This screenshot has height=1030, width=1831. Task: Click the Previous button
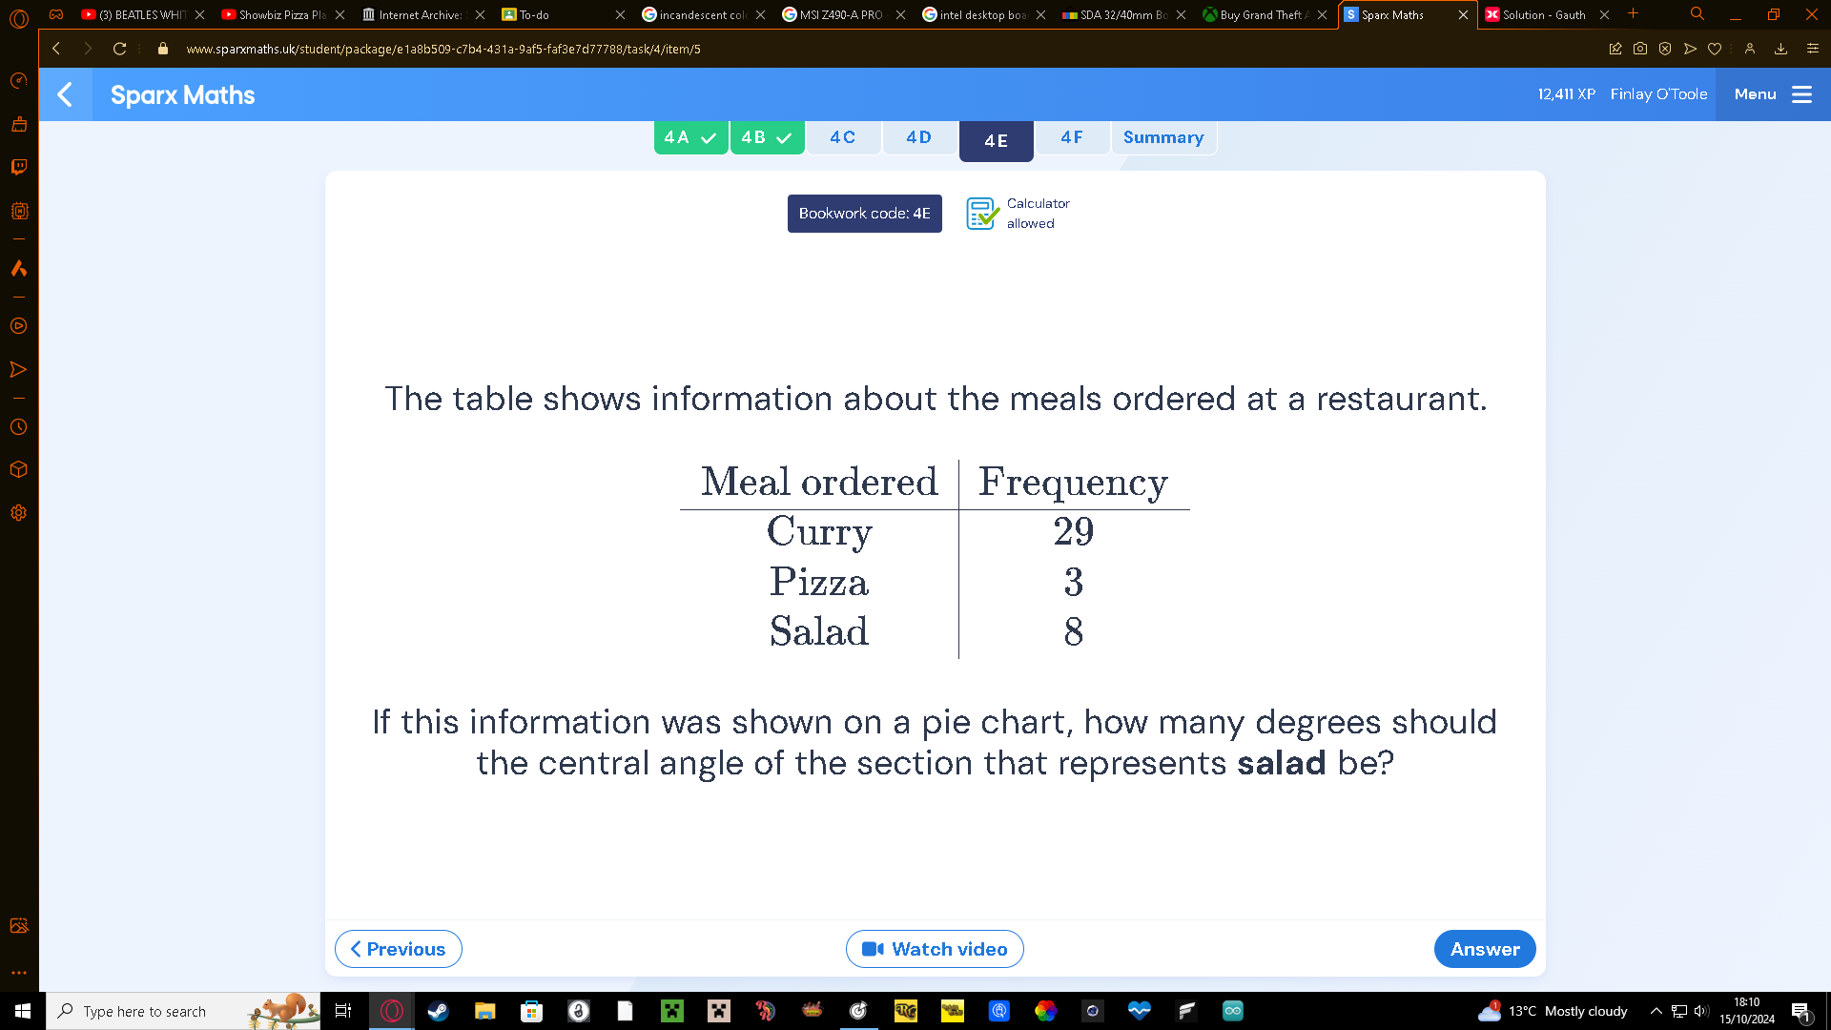coord(398,948)
